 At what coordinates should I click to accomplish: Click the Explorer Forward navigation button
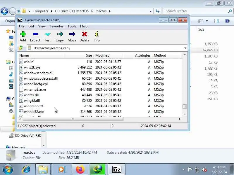(x=13, y=11)
